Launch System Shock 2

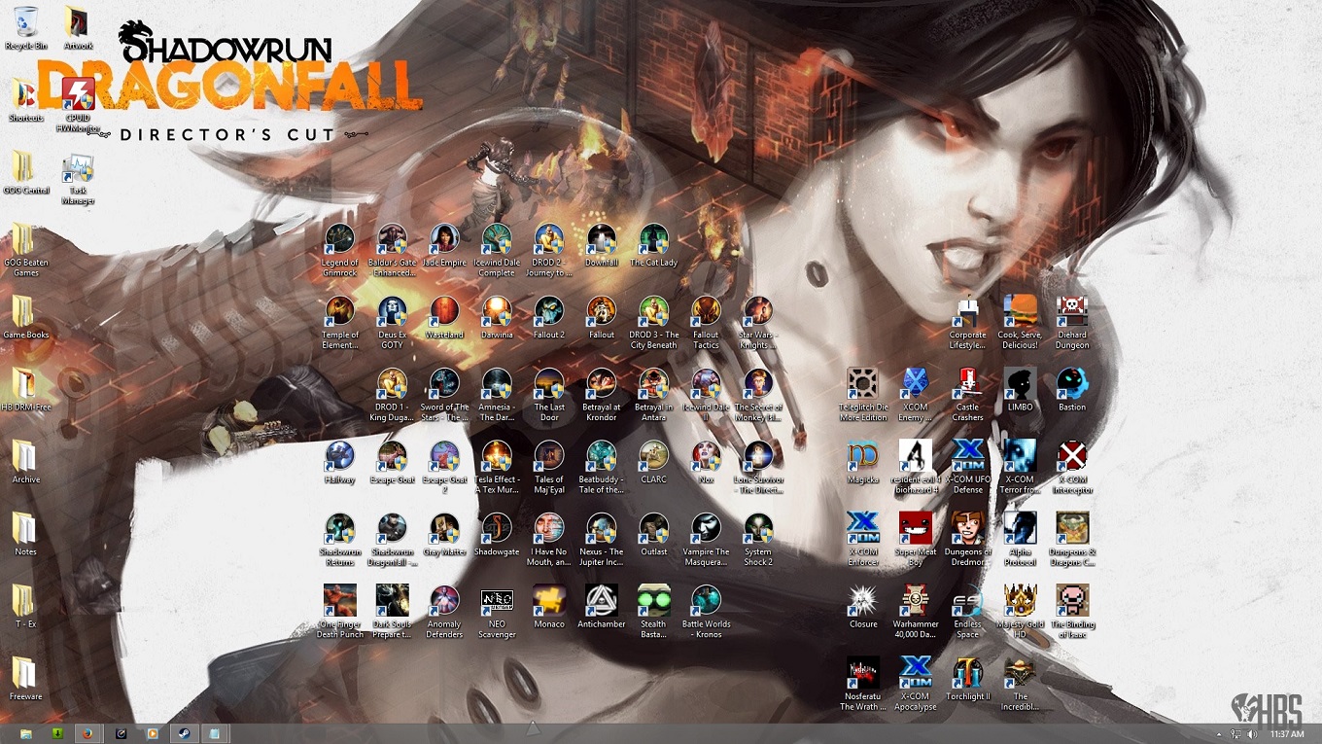pyautogui.click(x=758, y=540)
